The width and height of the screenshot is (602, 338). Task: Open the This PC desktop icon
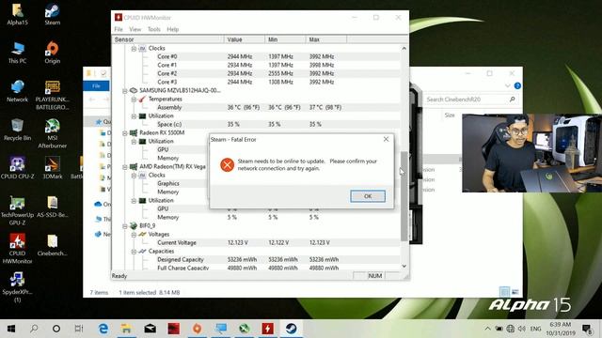tap(17, 53)
